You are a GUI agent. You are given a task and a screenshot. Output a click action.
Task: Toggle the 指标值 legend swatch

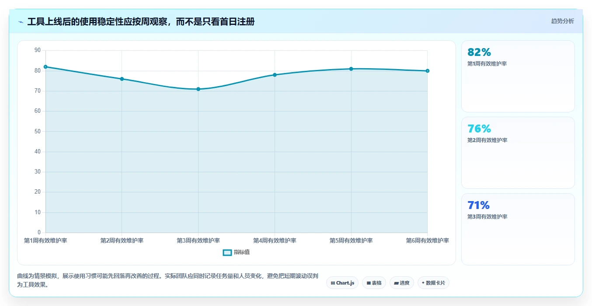point(227,252)
